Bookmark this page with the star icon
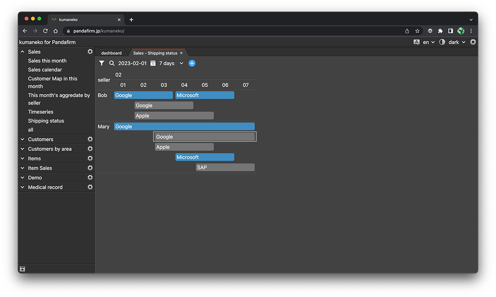Viewport: 496px width, 297px height. pyautogui.click(x=417, y=31)
